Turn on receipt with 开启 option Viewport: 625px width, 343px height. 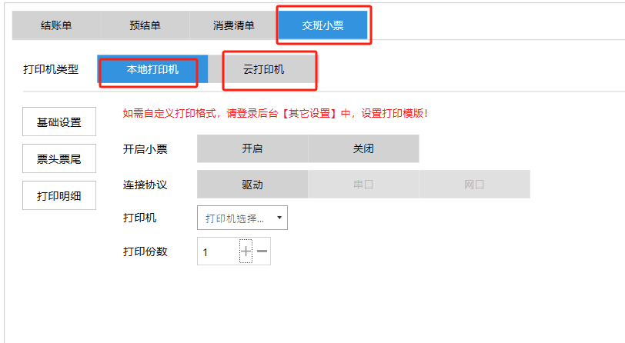coord(252,148)
